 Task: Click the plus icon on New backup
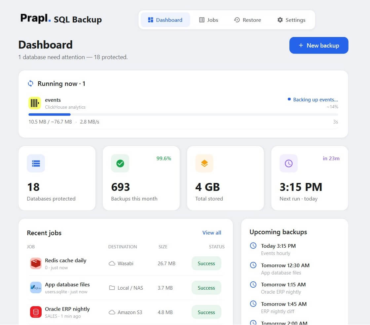[301, 45]
